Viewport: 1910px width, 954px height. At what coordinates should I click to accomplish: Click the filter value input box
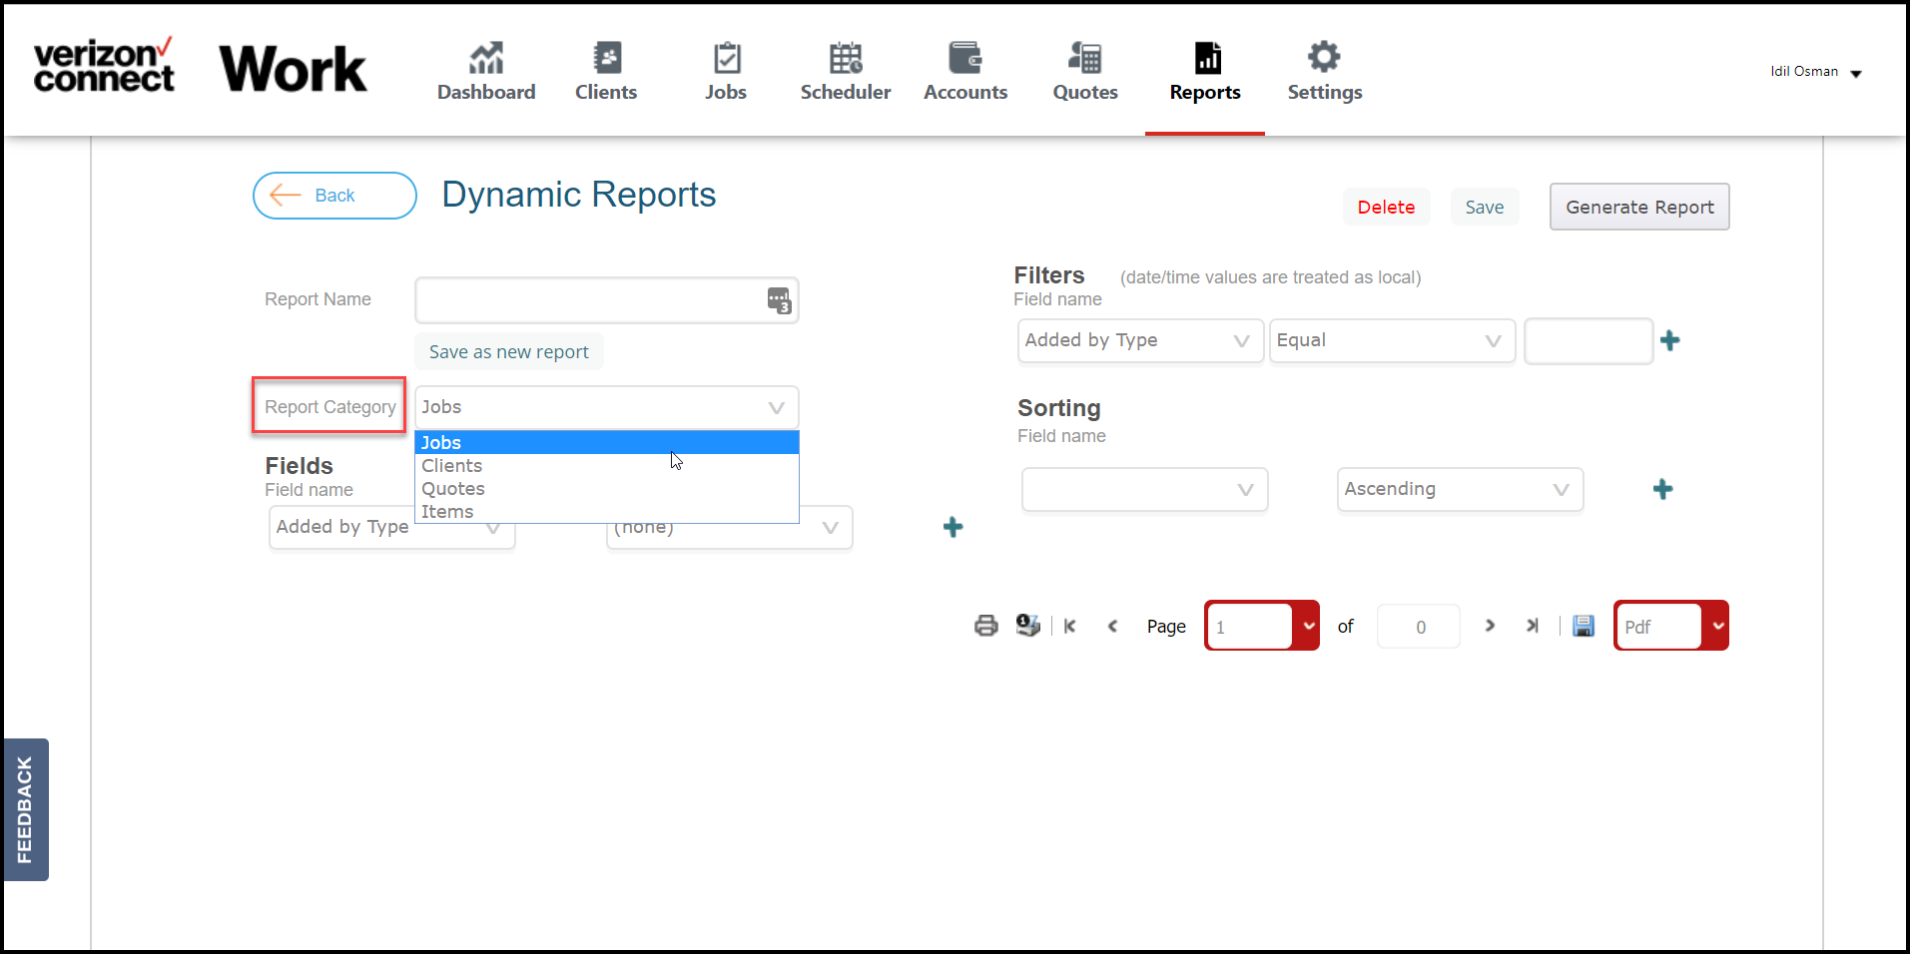click(1589, 341)
